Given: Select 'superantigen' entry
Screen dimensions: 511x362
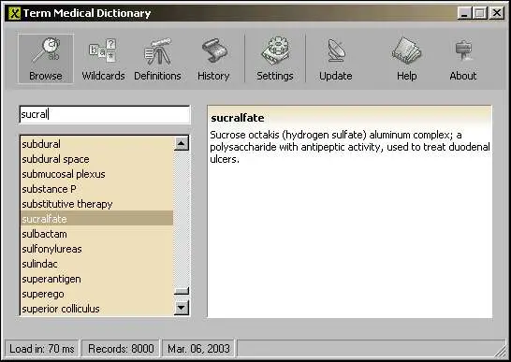Looking at the screenshot, I should [x=96, y=279].
